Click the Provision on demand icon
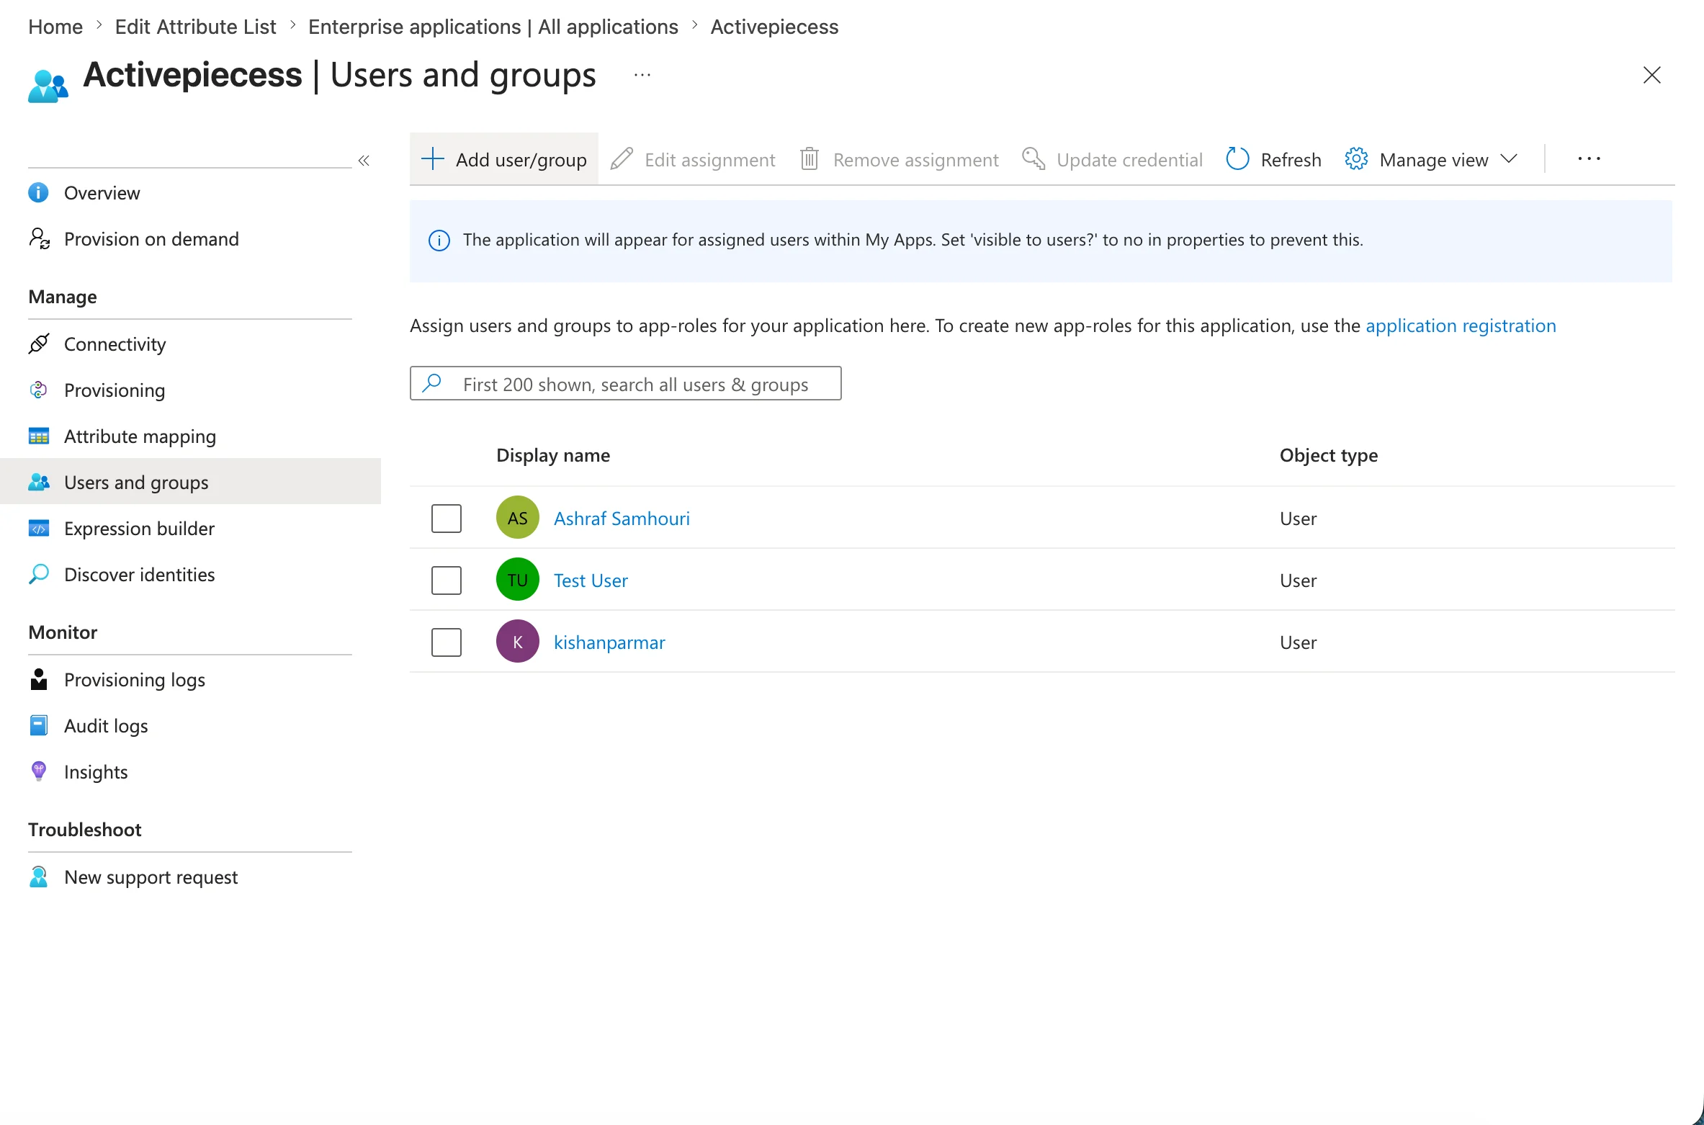The height and width of the screenshot is (1125, 1704). tap(39, 238)
